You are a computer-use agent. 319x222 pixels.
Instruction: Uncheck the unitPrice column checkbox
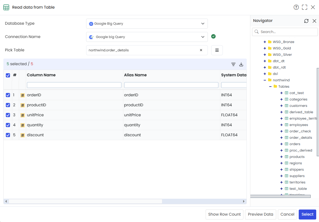8,115
